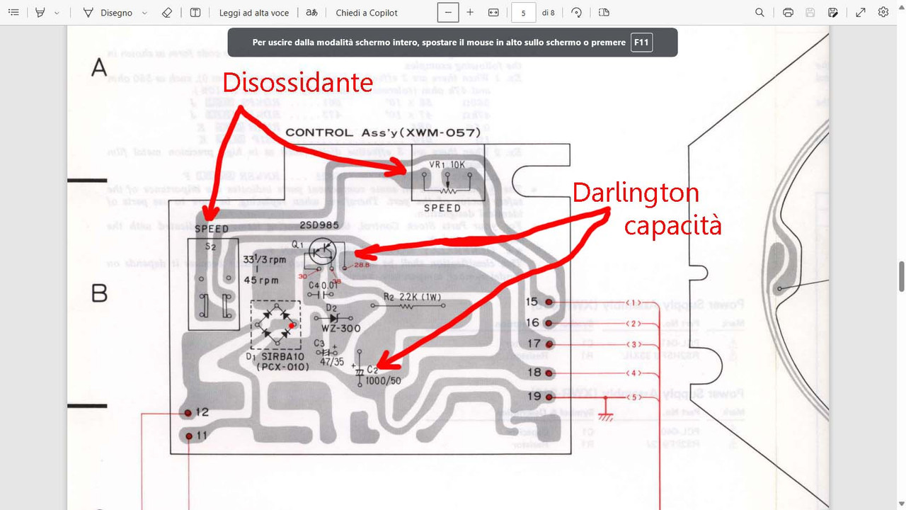
Task: Switch the page view layout
Action: (x=604, y=13)
